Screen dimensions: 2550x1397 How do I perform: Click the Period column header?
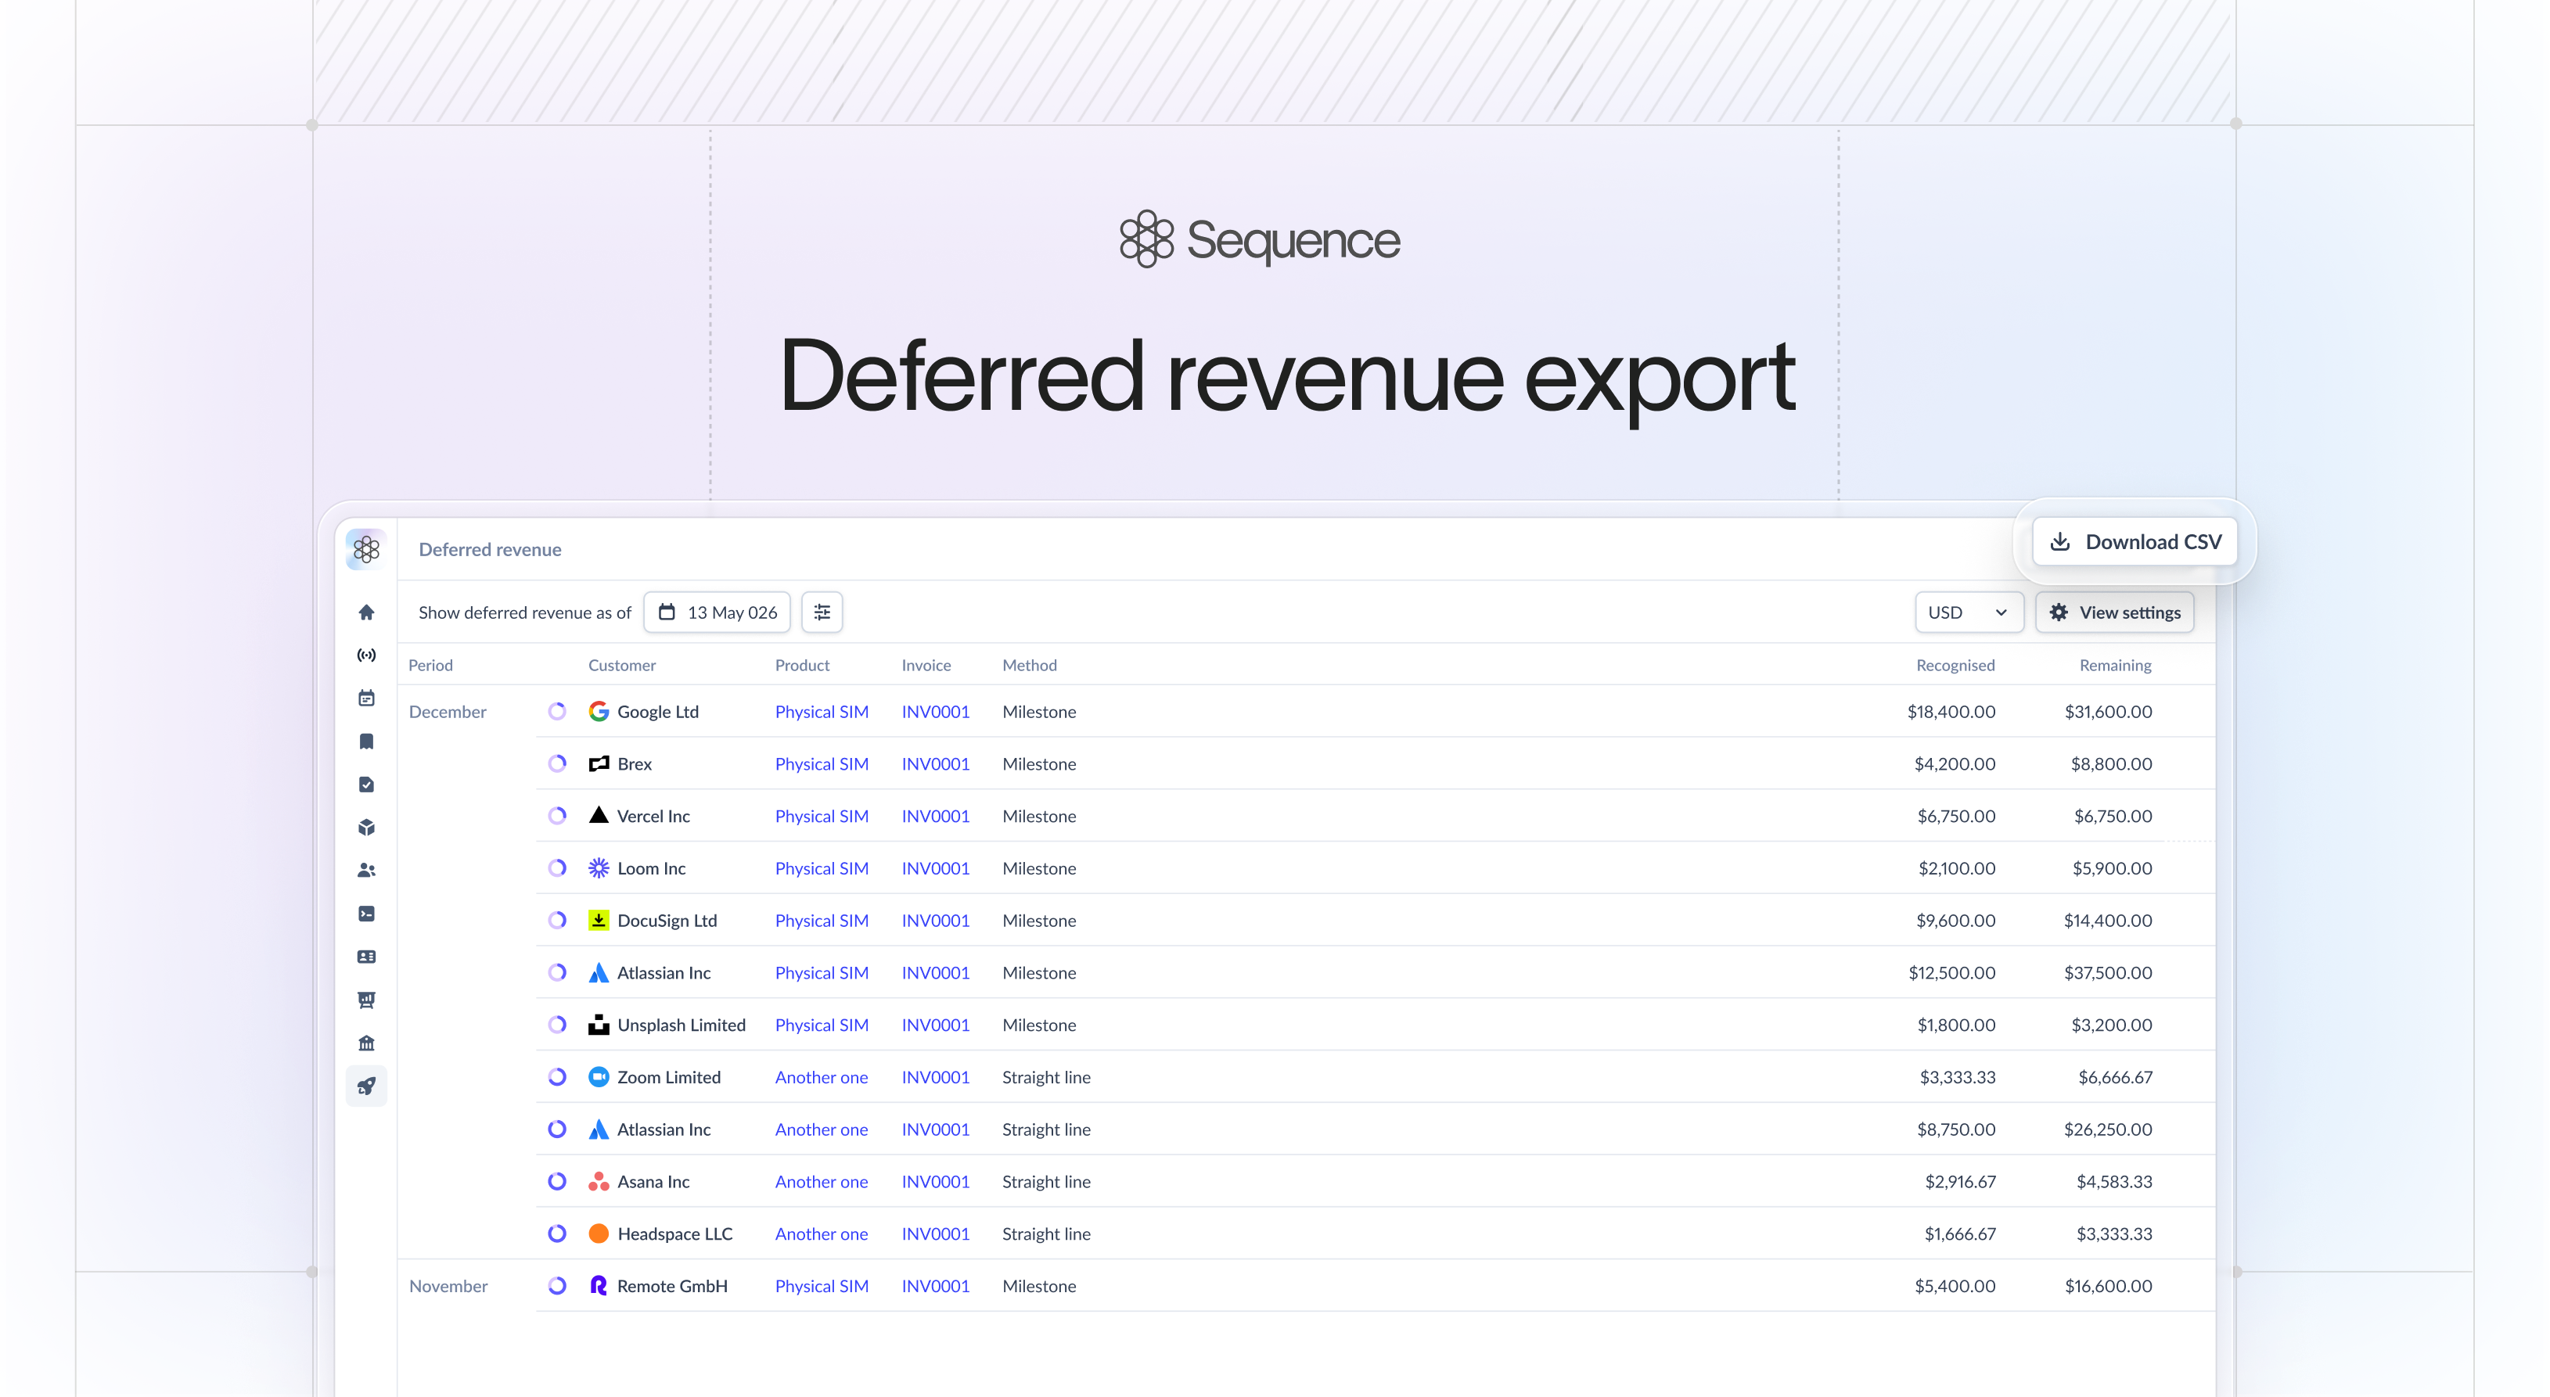click(x=430, y=665)
